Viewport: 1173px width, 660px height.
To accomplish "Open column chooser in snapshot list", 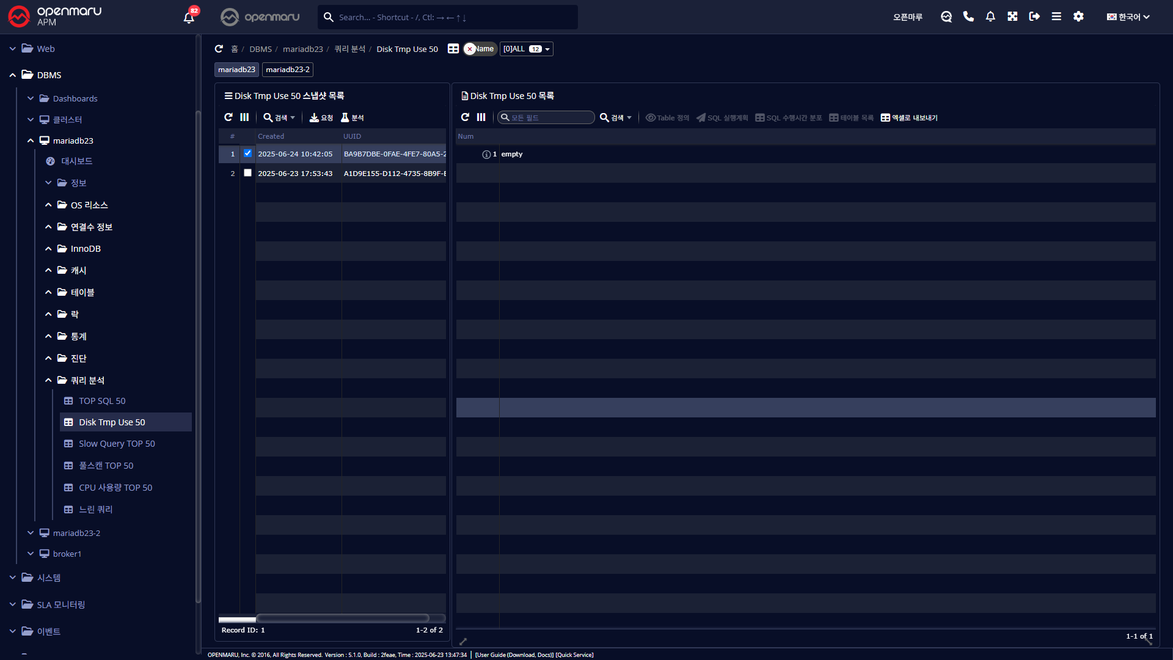I will coord(244,117).
